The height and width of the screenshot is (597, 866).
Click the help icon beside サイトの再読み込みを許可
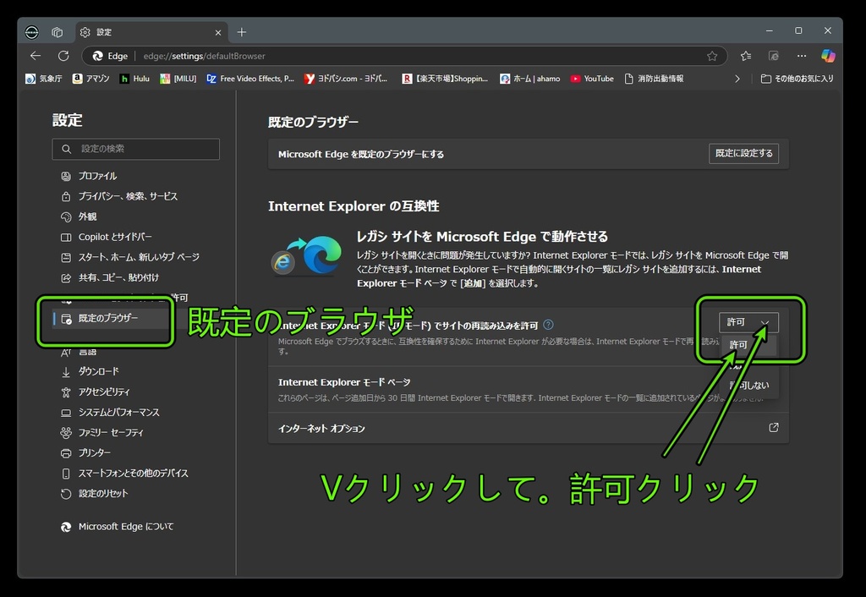click(x=548, y=325)
